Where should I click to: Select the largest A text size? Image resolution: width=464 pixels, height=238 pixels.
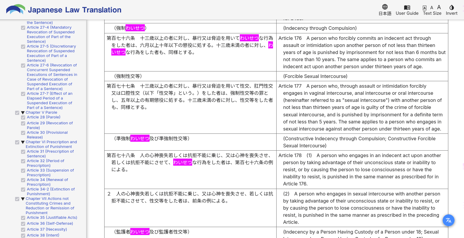(439, 7)
